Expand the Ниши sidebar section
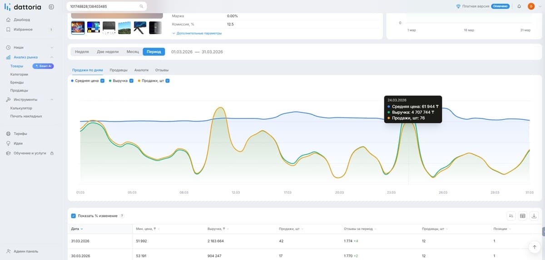Image resolution: width=545 pixels, height=260 pixels. (x=52, y=48)
